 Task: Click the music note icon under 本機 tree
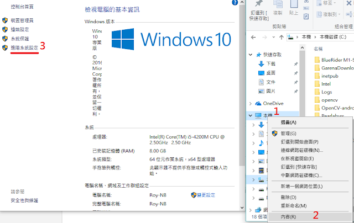coord(261,143)
